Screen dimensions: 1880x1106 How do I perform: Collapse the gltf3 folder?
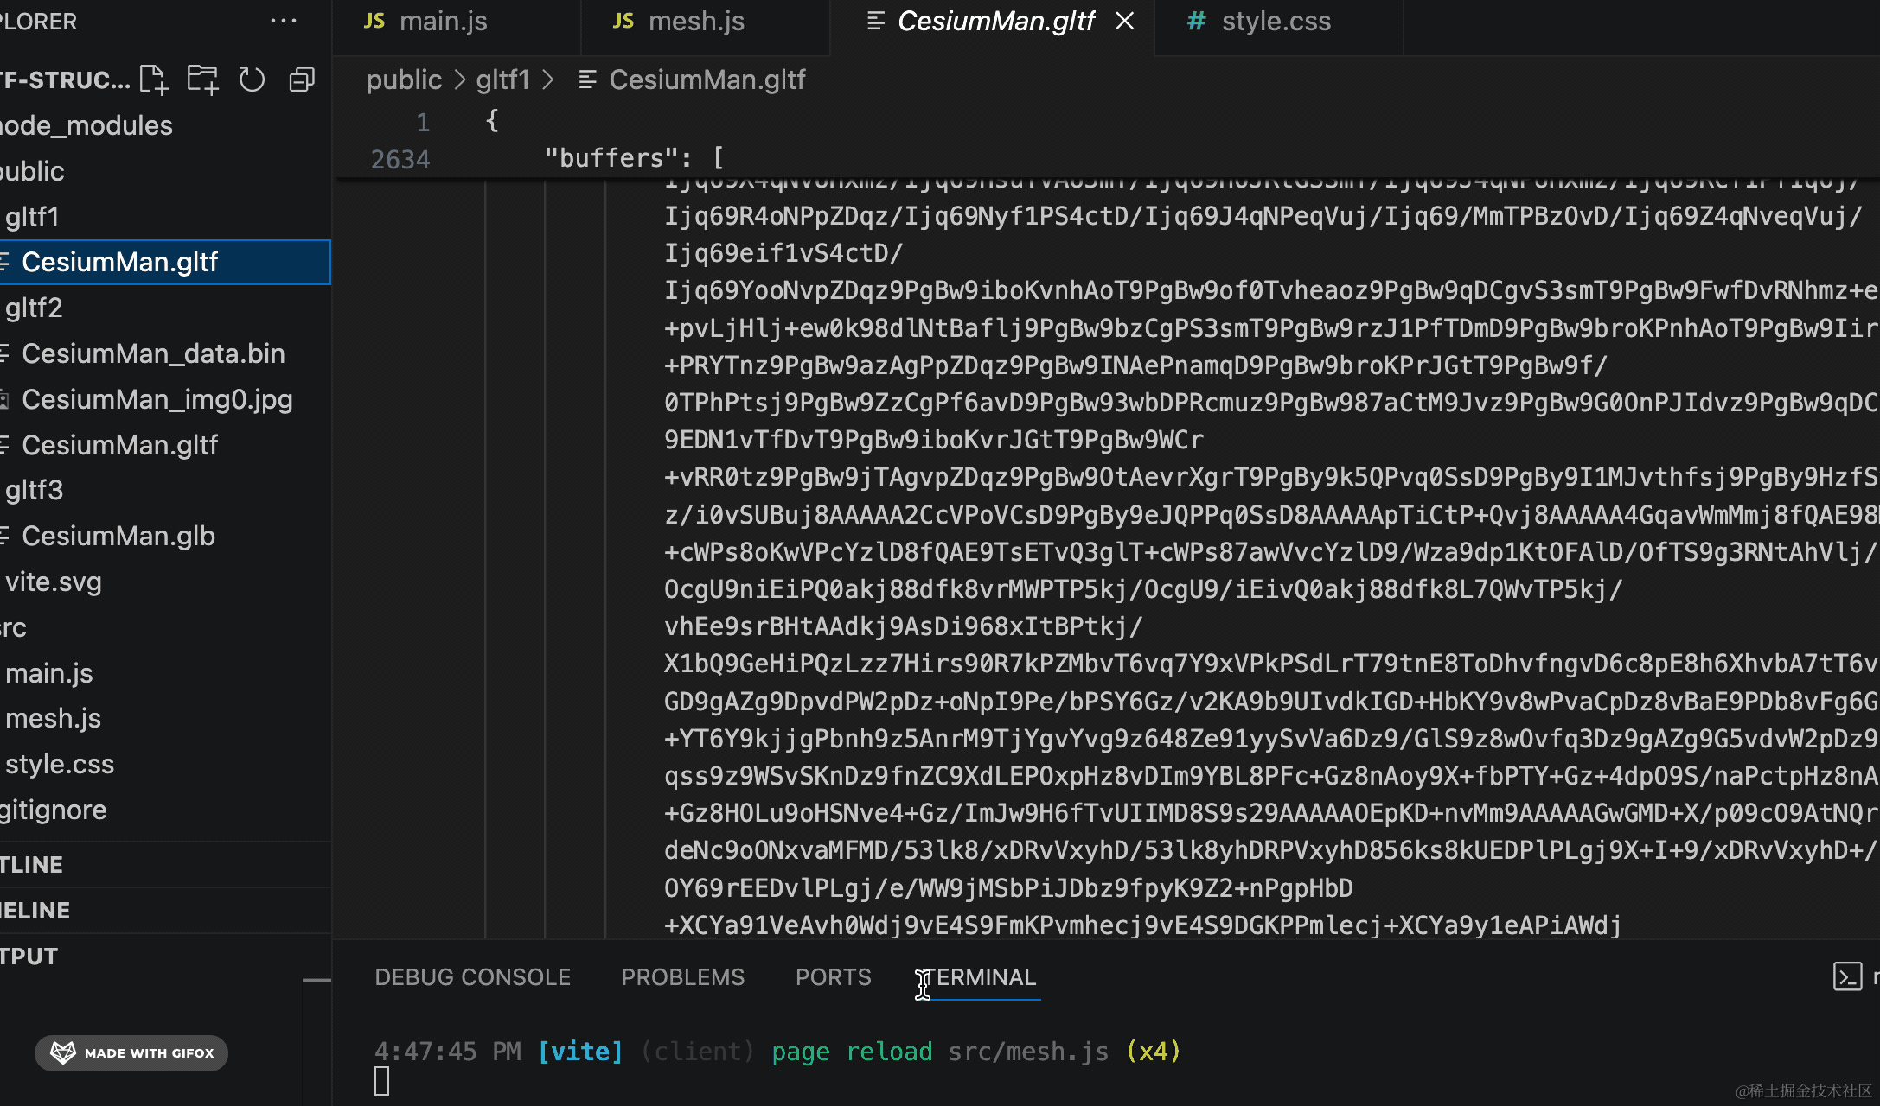[165, 490]
